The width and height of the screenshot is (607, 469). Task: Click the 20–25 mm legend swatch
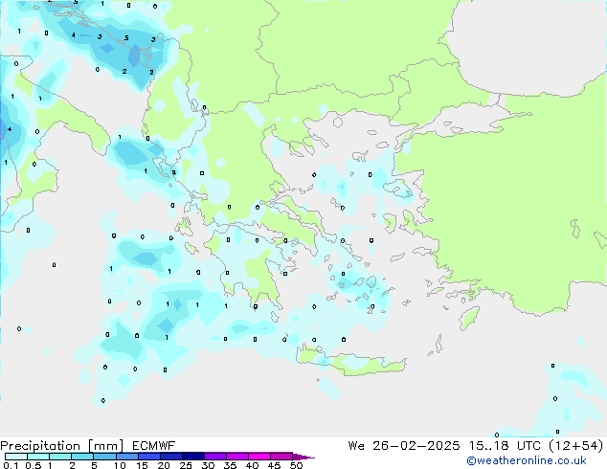[x=170, y=457]
